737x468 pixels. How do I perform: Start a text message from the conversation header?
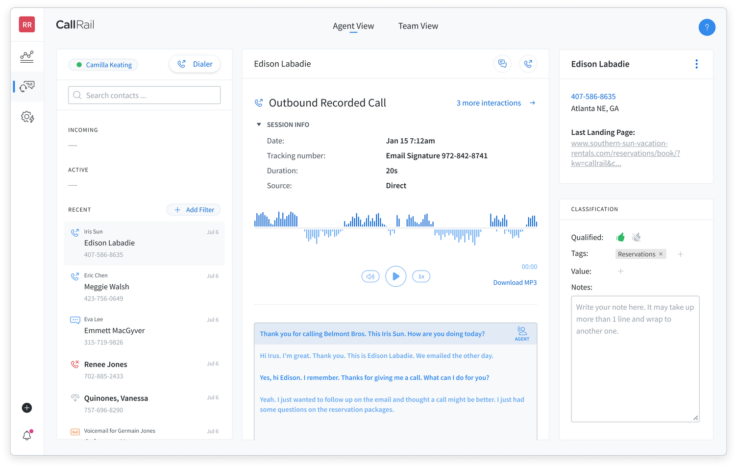[502, 64]
